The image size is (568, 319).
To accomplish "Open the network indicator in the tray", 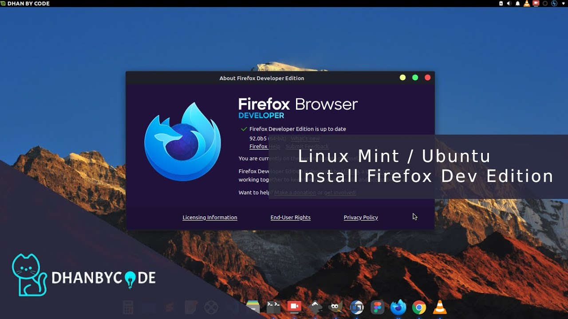I will [x=563, y=3].
